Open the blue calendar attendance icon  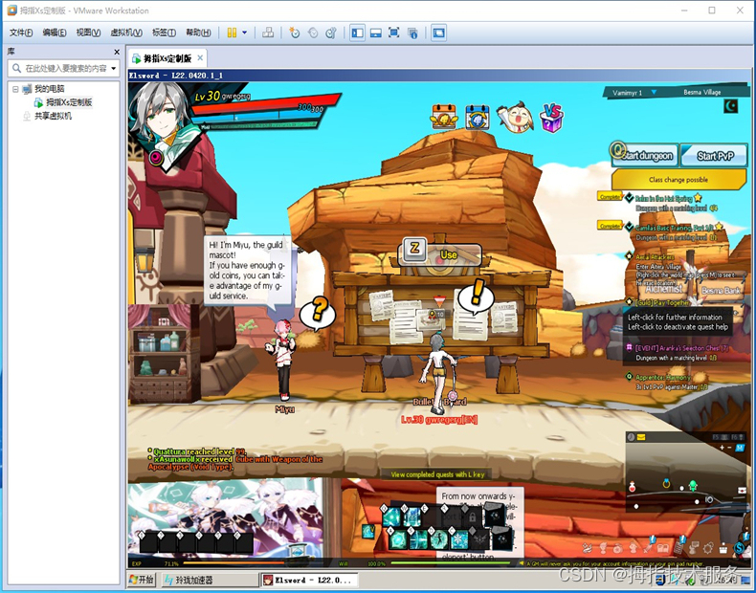[x=477, y=117]
